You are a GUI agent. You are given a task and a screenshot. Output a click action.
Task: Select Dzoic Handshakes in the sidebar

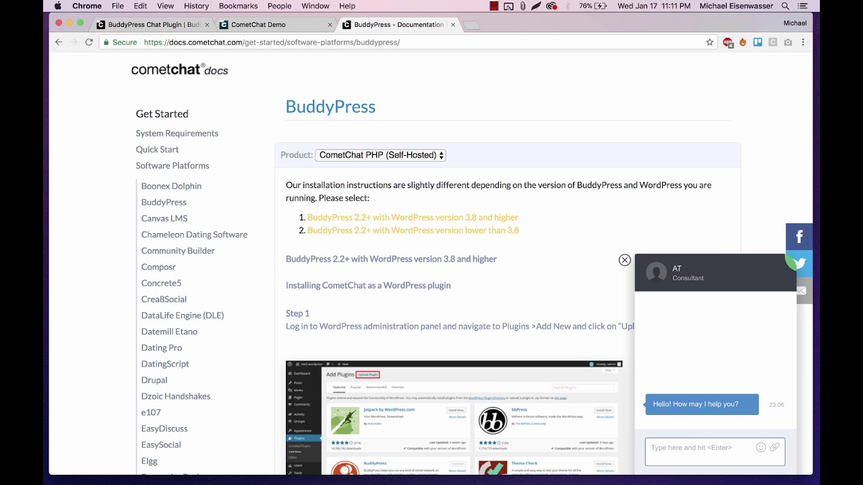pyautogui.click(x=175, y=396)
